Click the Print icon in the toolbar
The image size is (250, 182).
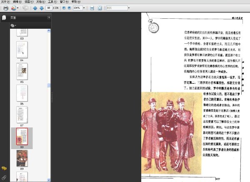[x=6, y=8]
